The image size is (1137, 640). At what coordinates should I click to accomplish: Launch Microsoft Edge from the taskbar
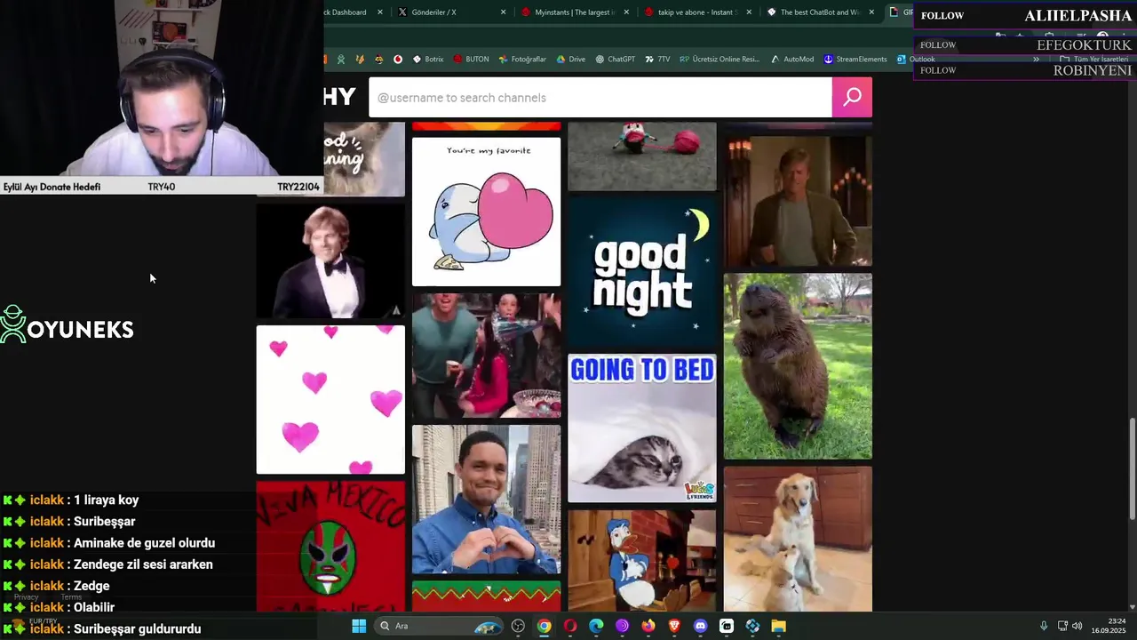596,626
